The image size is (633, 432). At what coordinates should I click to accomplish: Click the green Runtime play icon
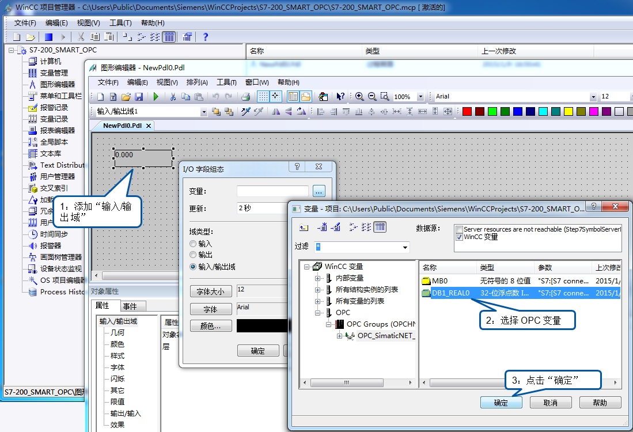click(156, 97)
